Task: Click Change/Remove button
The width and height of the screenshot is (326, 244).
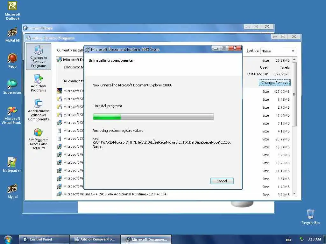Action: pyautogui.click(x=275, y=83)
